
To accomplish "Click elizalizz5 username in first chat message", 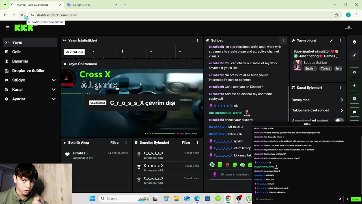I will (216, 47).
